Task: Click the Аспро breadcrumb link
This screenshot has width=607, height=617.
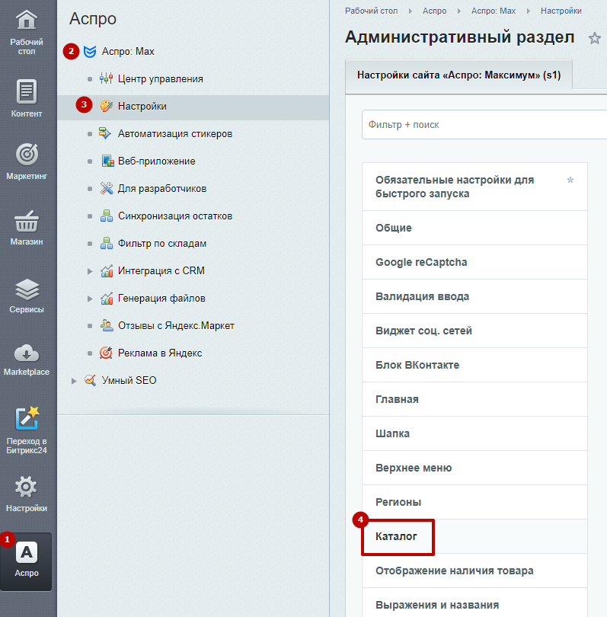Action: (x=434, y=11)
